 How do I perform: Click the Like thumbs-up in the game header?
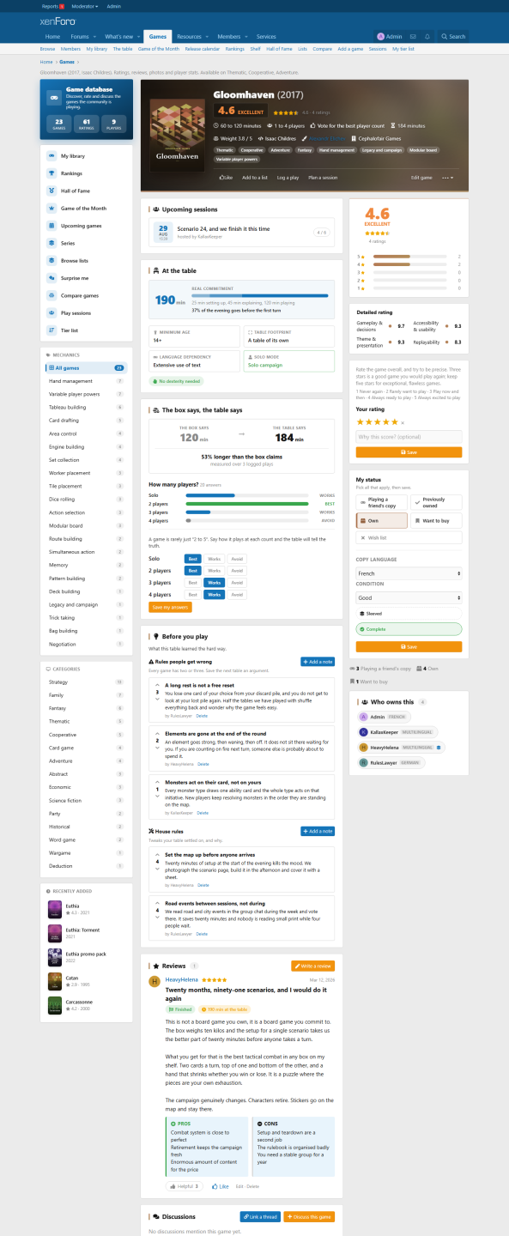click(226, 177)
